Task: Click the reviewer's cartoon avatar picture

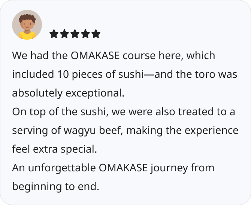Action: click(x=27, y=25)
